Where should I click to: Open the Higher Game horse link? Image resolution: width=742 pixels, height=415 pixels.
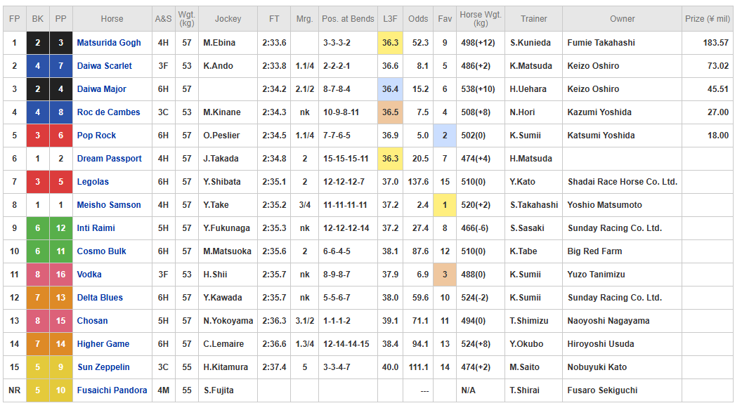click(x=103, y=343)
